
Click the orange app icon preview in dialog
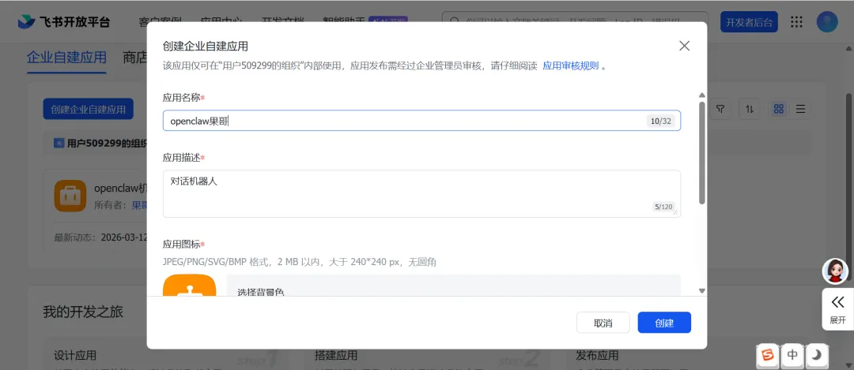[190, 286]
